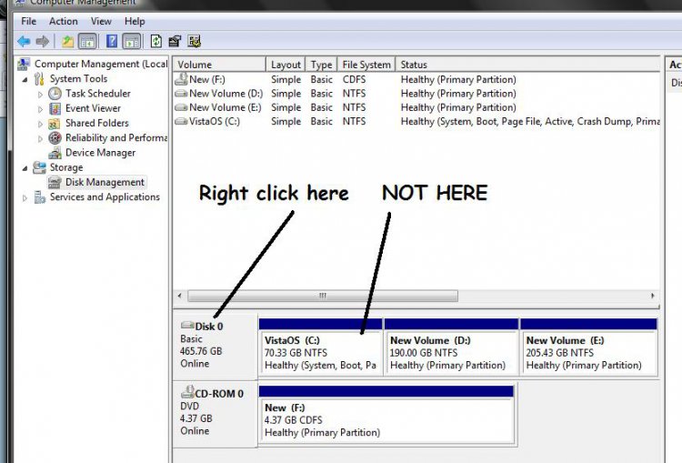Screen dimensions: 682x463
Task: Open the Help question mark icon
Action: tap(112, 41)
